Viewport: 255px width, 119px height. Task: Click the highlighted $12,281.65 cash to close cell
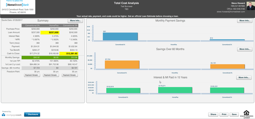[69, 54]
